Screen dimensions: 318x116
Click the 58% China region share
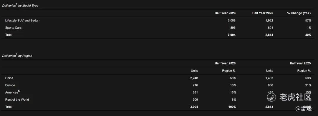tap(233, 78)
